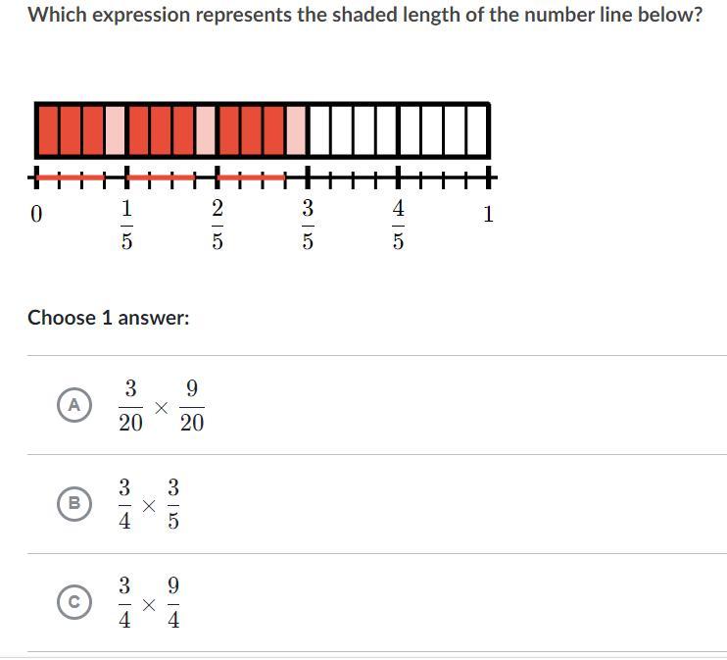The image size is (727, 660).
Task: Click the expression 3/20 × 9/20
Action: click(x=161, y=405)
